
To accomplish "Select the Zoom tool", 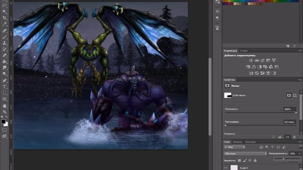I will click(5, 112).
